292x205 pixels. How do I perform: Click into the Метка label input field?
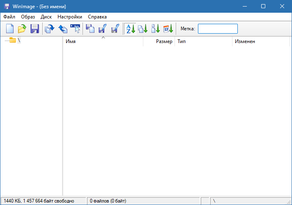[218, 29]
